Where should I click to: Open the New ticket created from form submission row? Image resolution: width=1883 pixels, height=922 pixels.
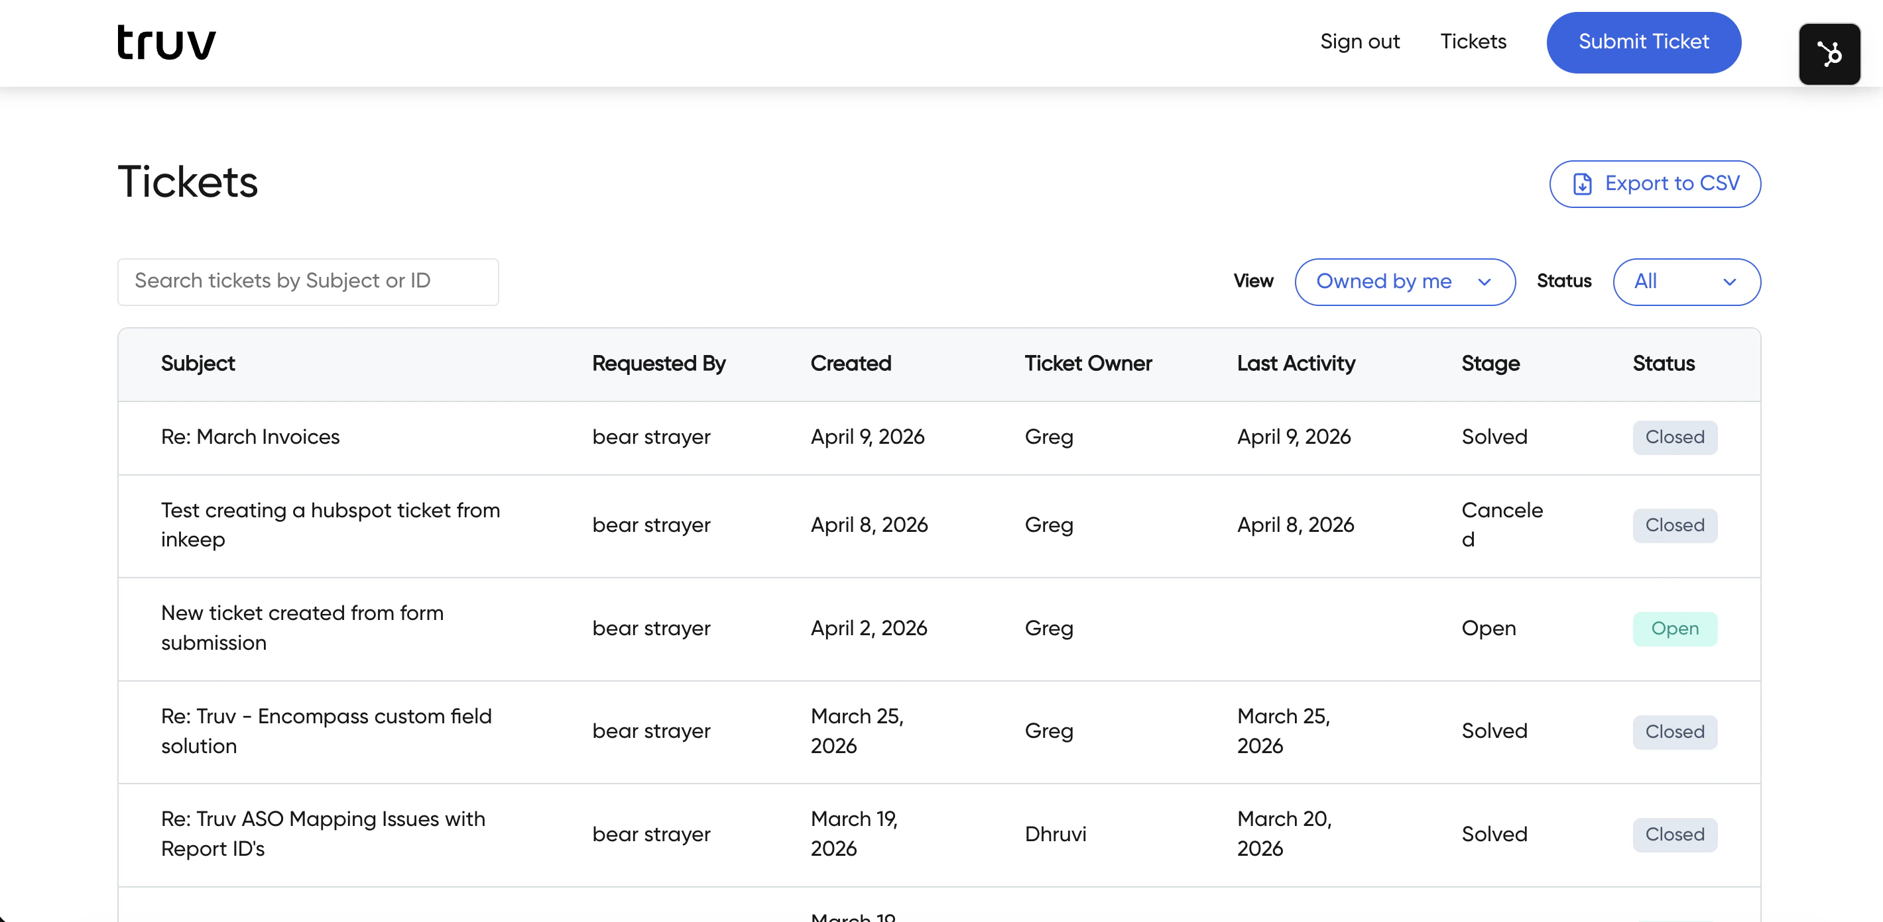pos(302,628)
